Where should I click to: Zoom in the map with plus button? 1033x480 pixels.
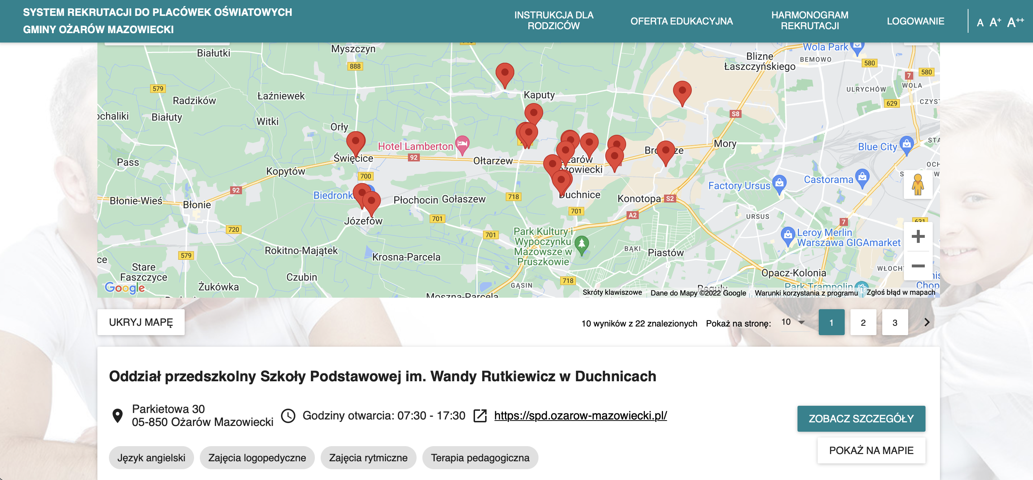[918, 236]
